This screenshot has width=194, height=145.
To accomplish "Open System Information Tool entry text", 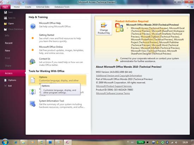I will 51,101.
